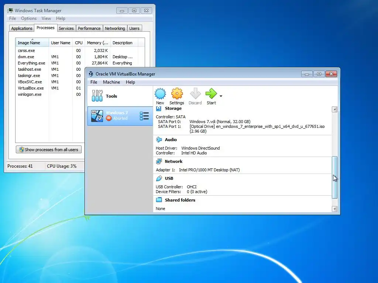Screen dimensions: 378x283
Task: Click the details pane scrollbar thumb
Action: [334, 178]
